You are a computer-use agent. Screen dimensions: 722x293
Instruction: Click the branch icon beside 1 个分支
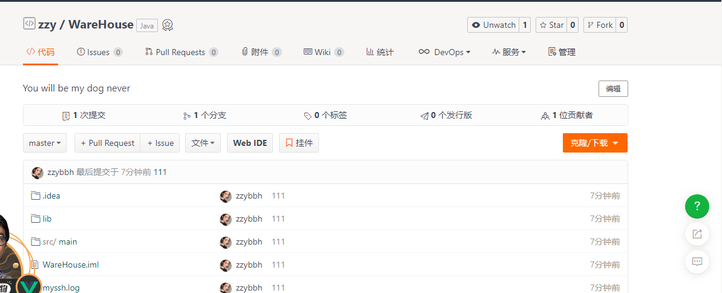[x=186, y=116]
